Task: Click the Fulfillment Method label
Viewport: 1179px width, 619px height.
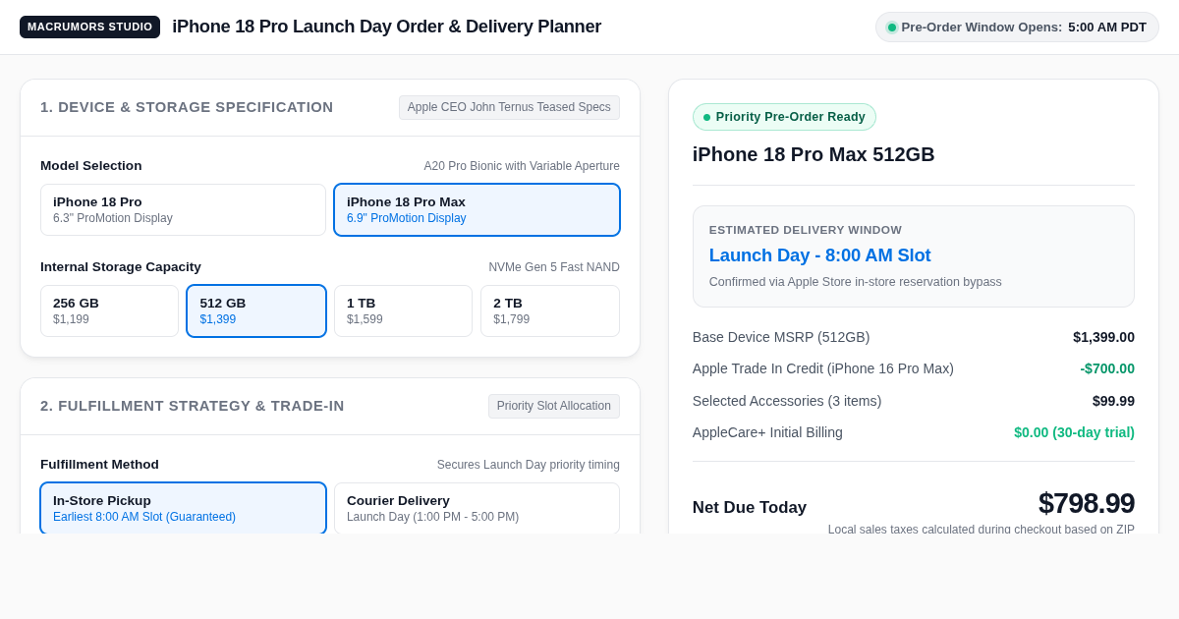Action: pyautogui.click(x=99, y=464)
